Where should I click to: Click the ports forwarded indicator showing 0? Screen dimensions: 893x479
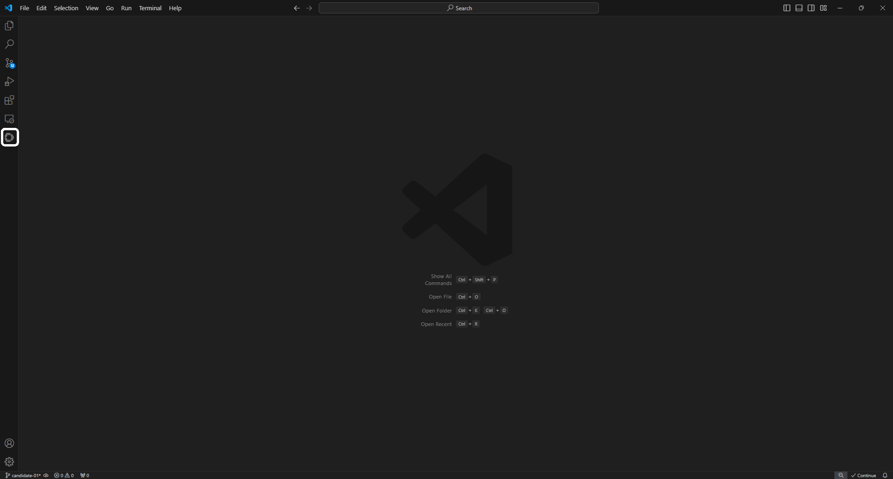click(85, 475)
